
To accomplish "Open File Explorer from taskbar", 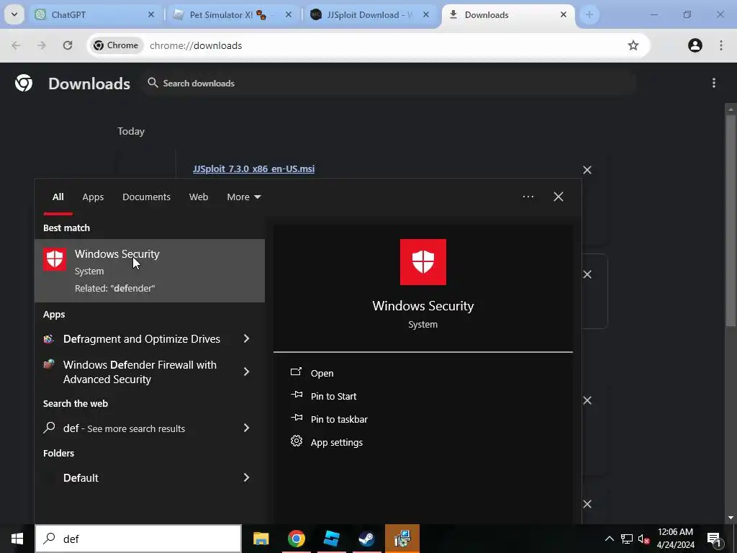I will (x=261, y=539).
